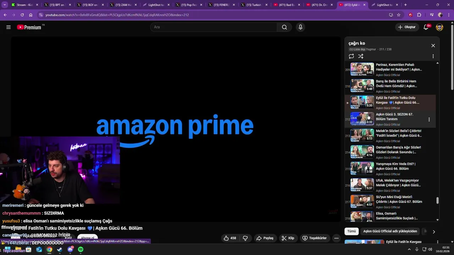Open 'Osman'dan Barış'a Ağır Sözler' playlist video
Viewport: 454px width, 255px height.
(x=390, y=152)
